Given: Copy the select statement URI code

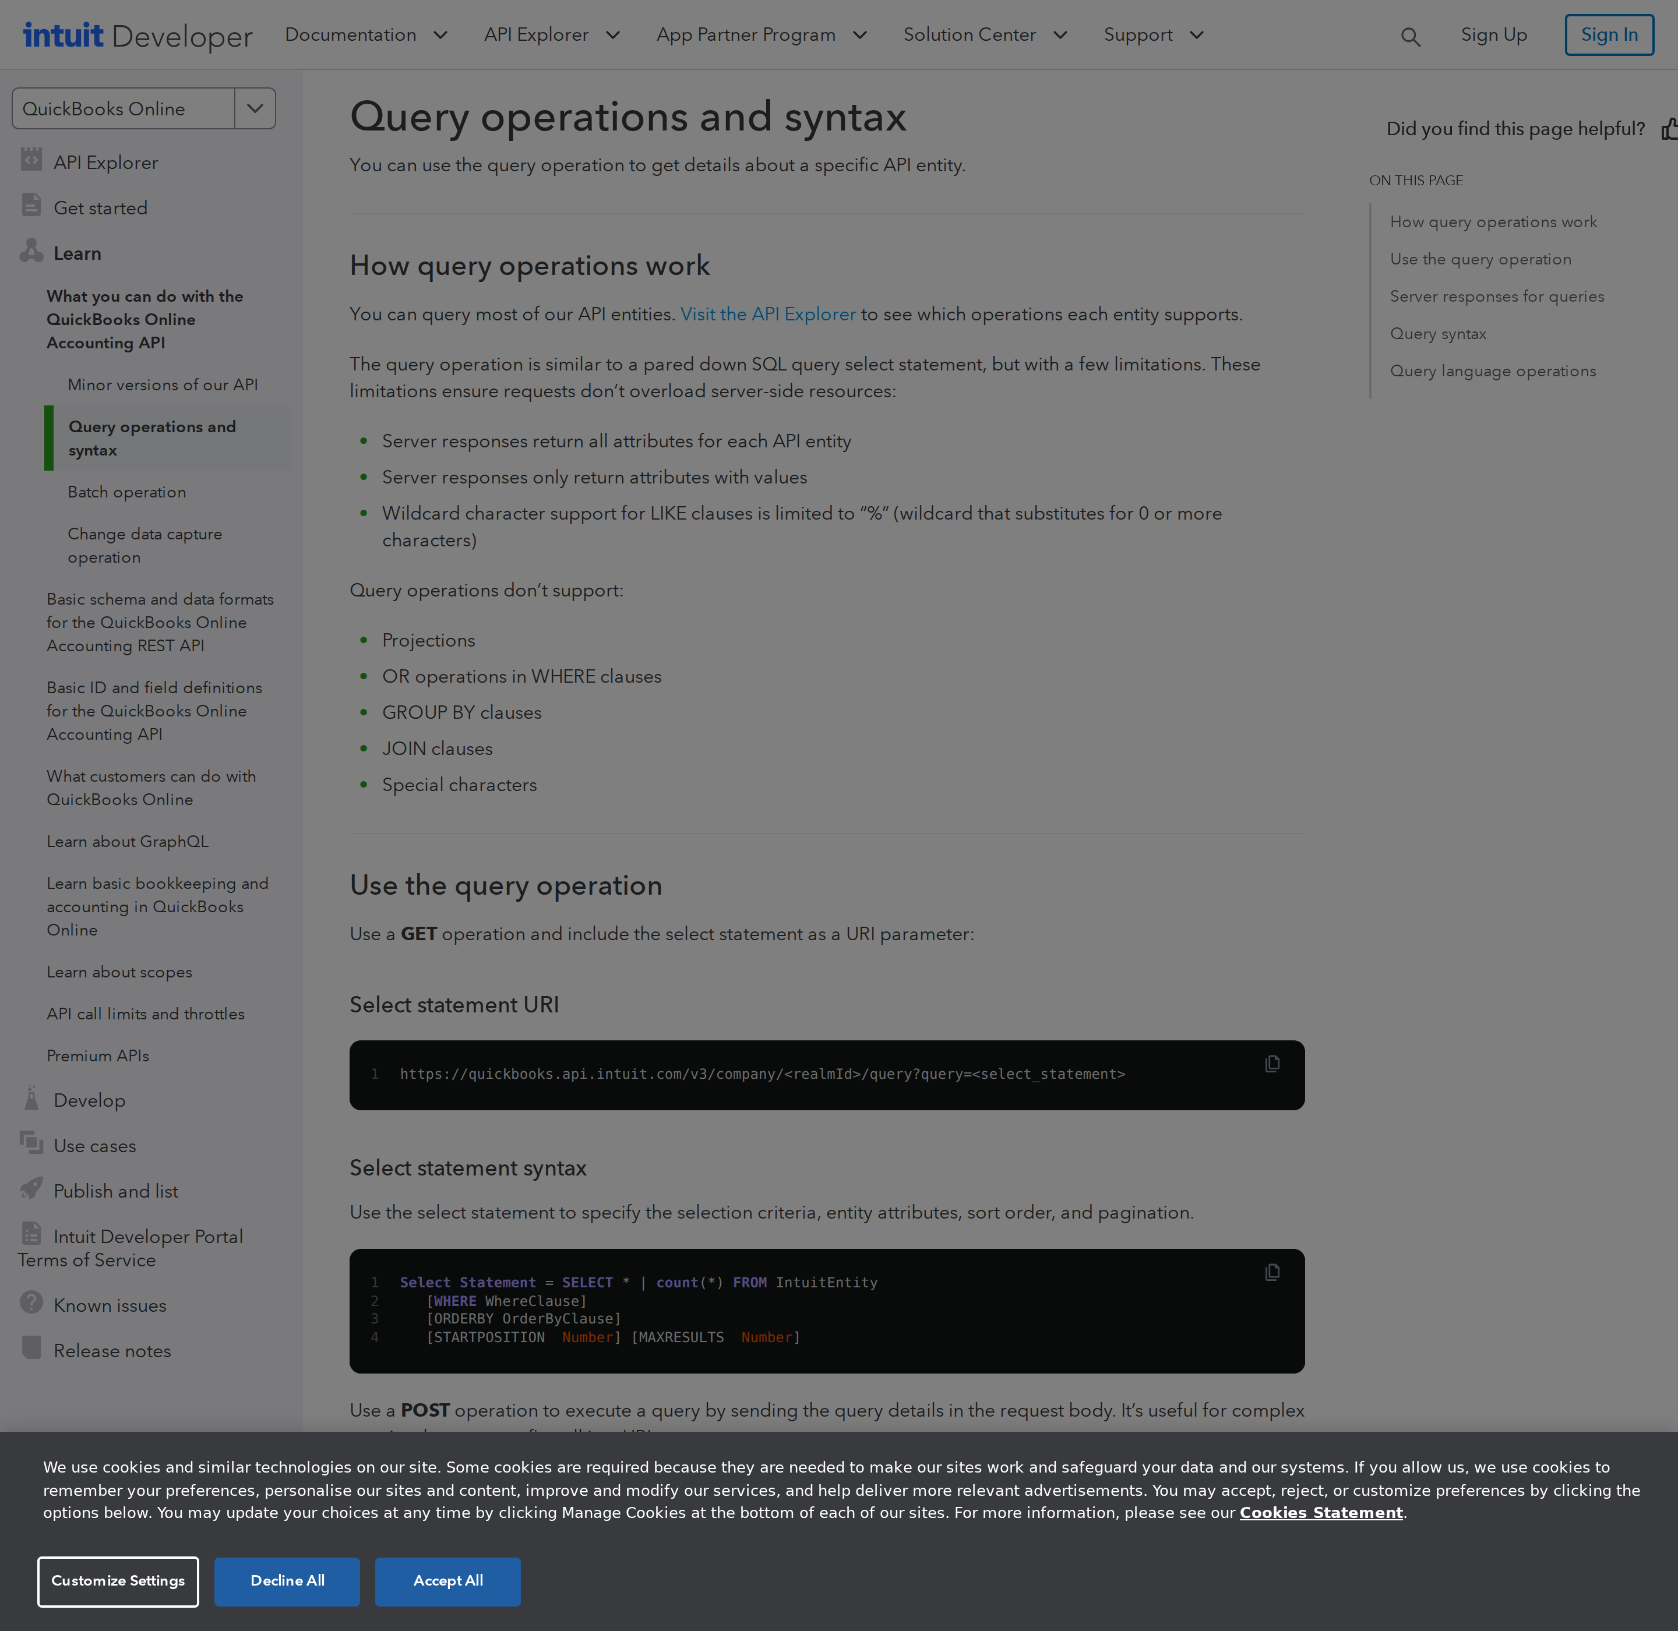Looking at the screenshot, I should coord(1272,1063).
